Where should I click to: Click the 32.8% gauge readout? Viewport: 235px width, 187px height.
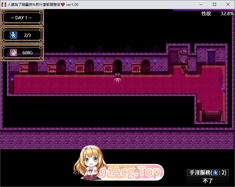pos(227,14)
